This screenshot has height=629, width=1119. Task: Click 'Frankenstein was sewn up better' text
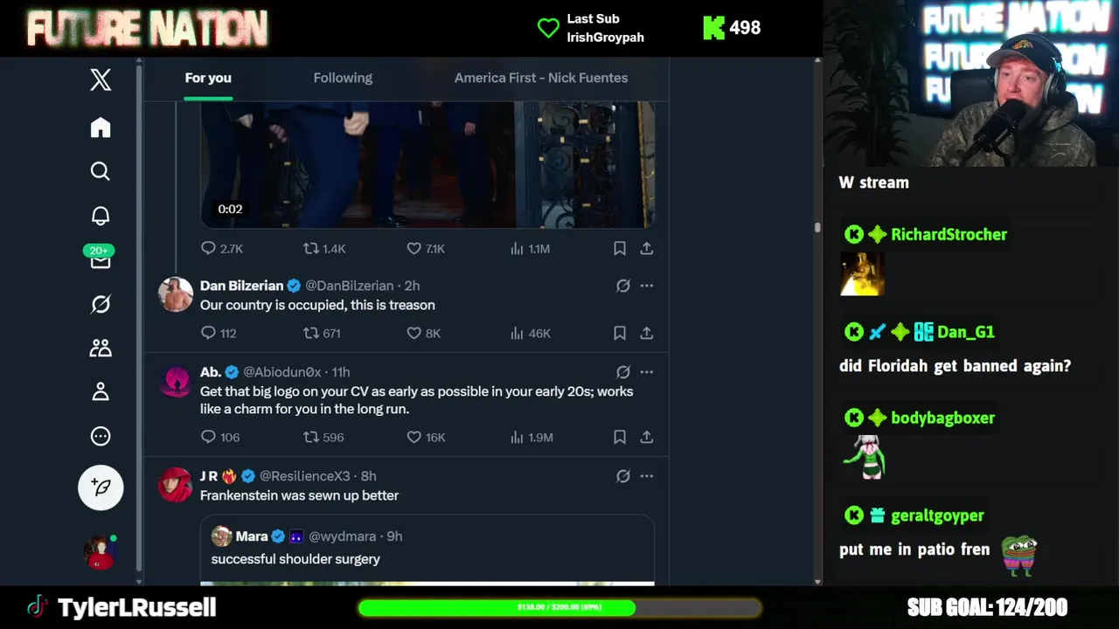(299, 495)
